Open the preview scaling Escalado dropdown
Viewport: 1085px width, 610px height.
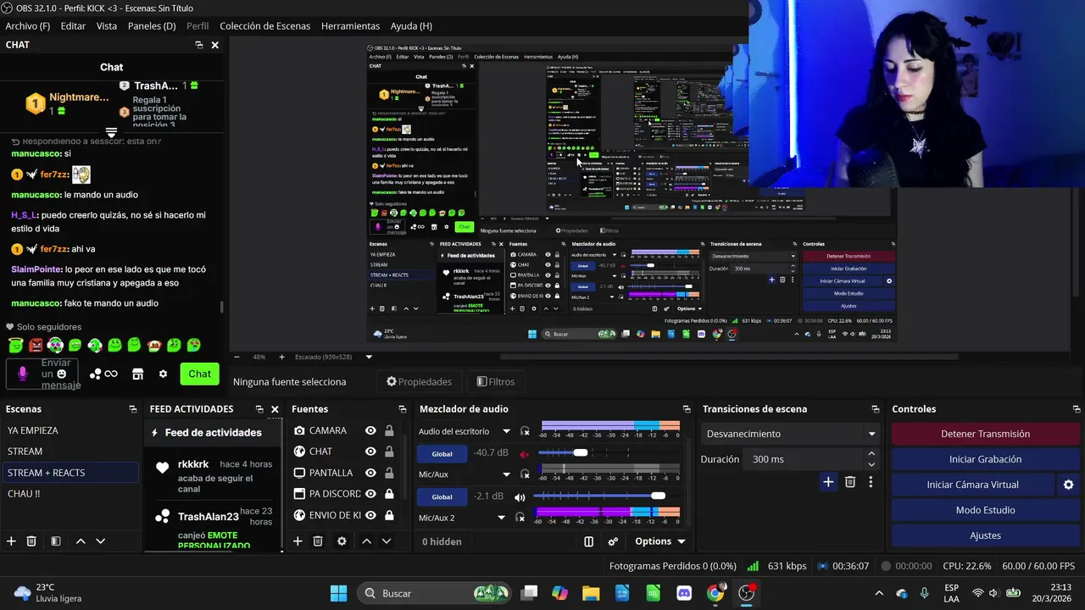click(369, 357)
